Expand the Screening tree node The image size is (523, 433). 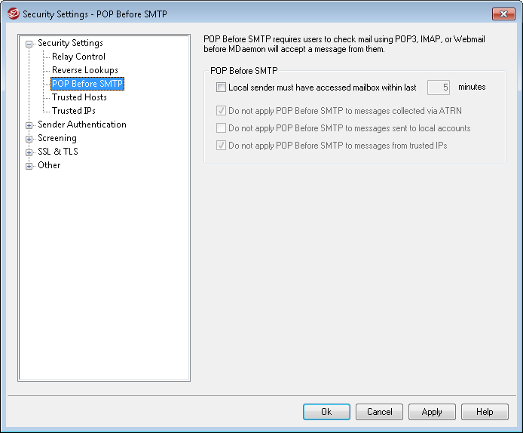29,139
